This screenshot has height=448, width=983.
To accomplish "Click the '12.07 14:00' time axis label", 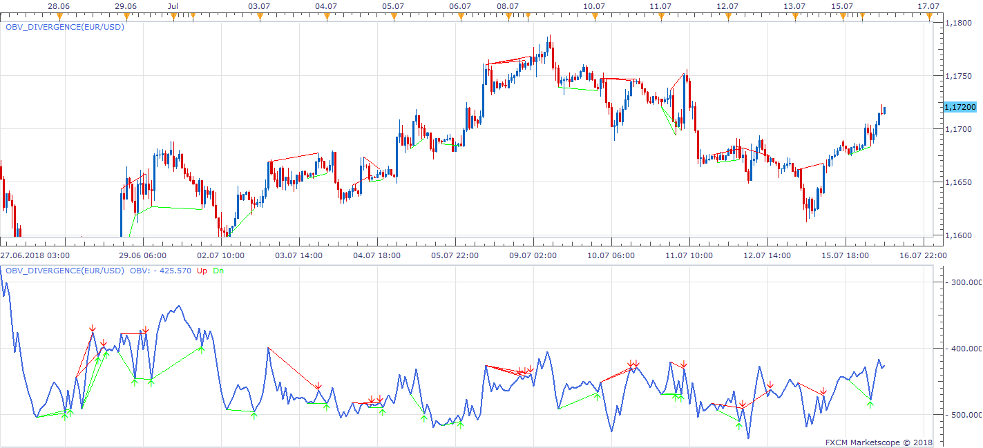I will (x=767, y=255).
